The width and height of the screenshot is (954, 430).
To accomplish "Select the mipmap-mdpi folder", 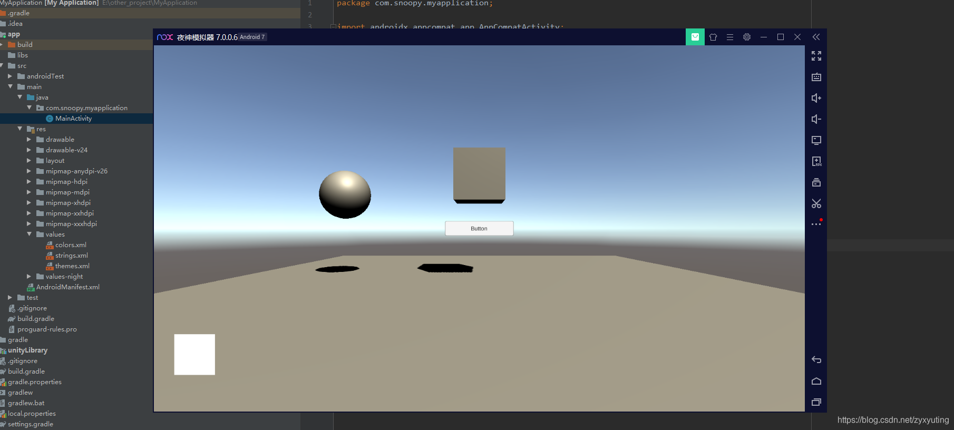I will point(67,192).
